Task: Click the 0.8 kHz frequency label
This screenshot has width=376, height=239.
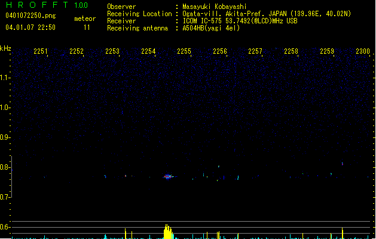Action: click(5, 167)
